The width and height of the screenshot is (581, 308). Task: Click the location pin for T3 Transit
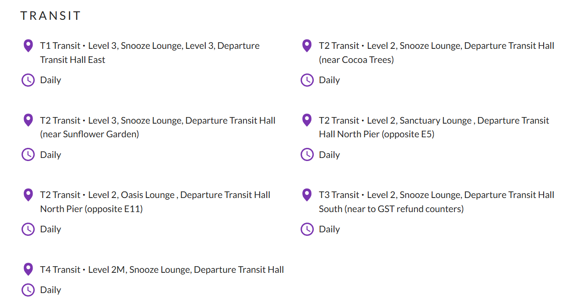(x=307, y=194)
